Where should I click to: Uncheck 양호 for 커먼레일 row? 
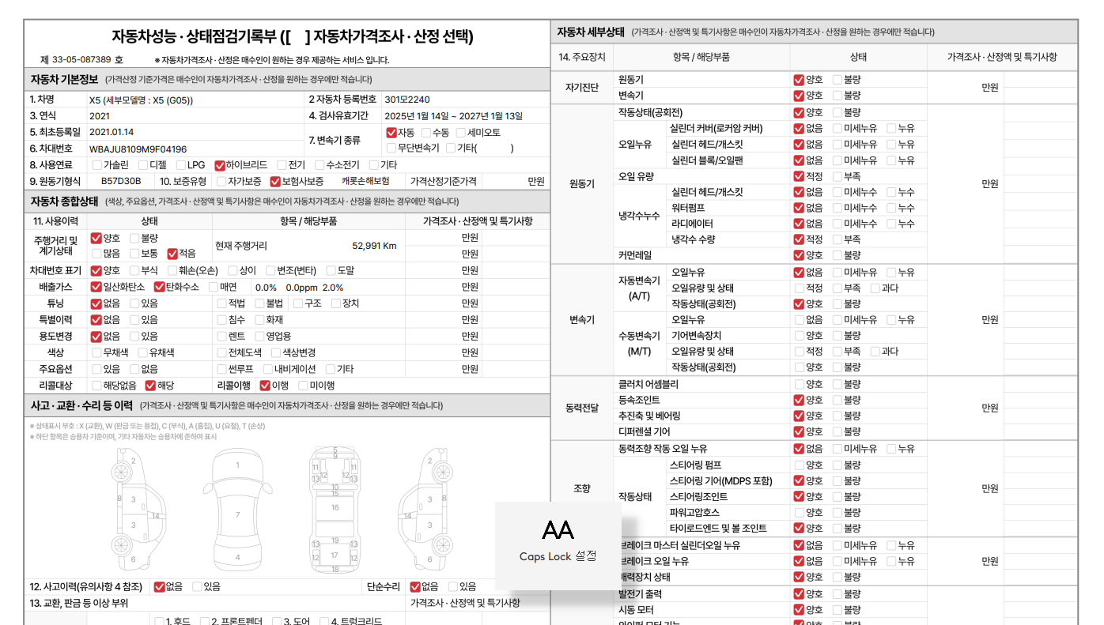tap(799, 255)
